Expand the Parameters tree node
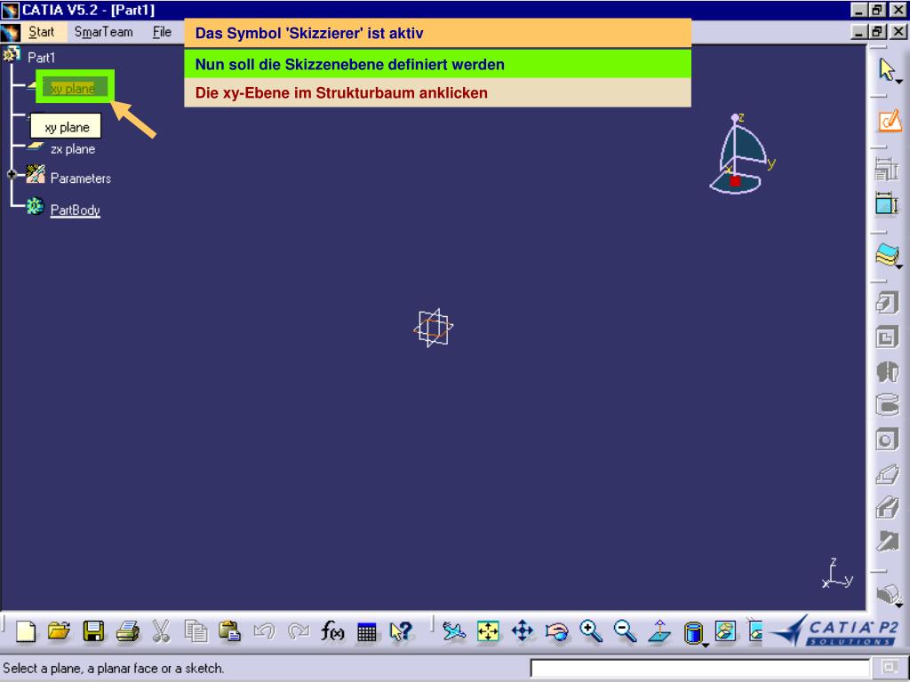 [11, 174]
